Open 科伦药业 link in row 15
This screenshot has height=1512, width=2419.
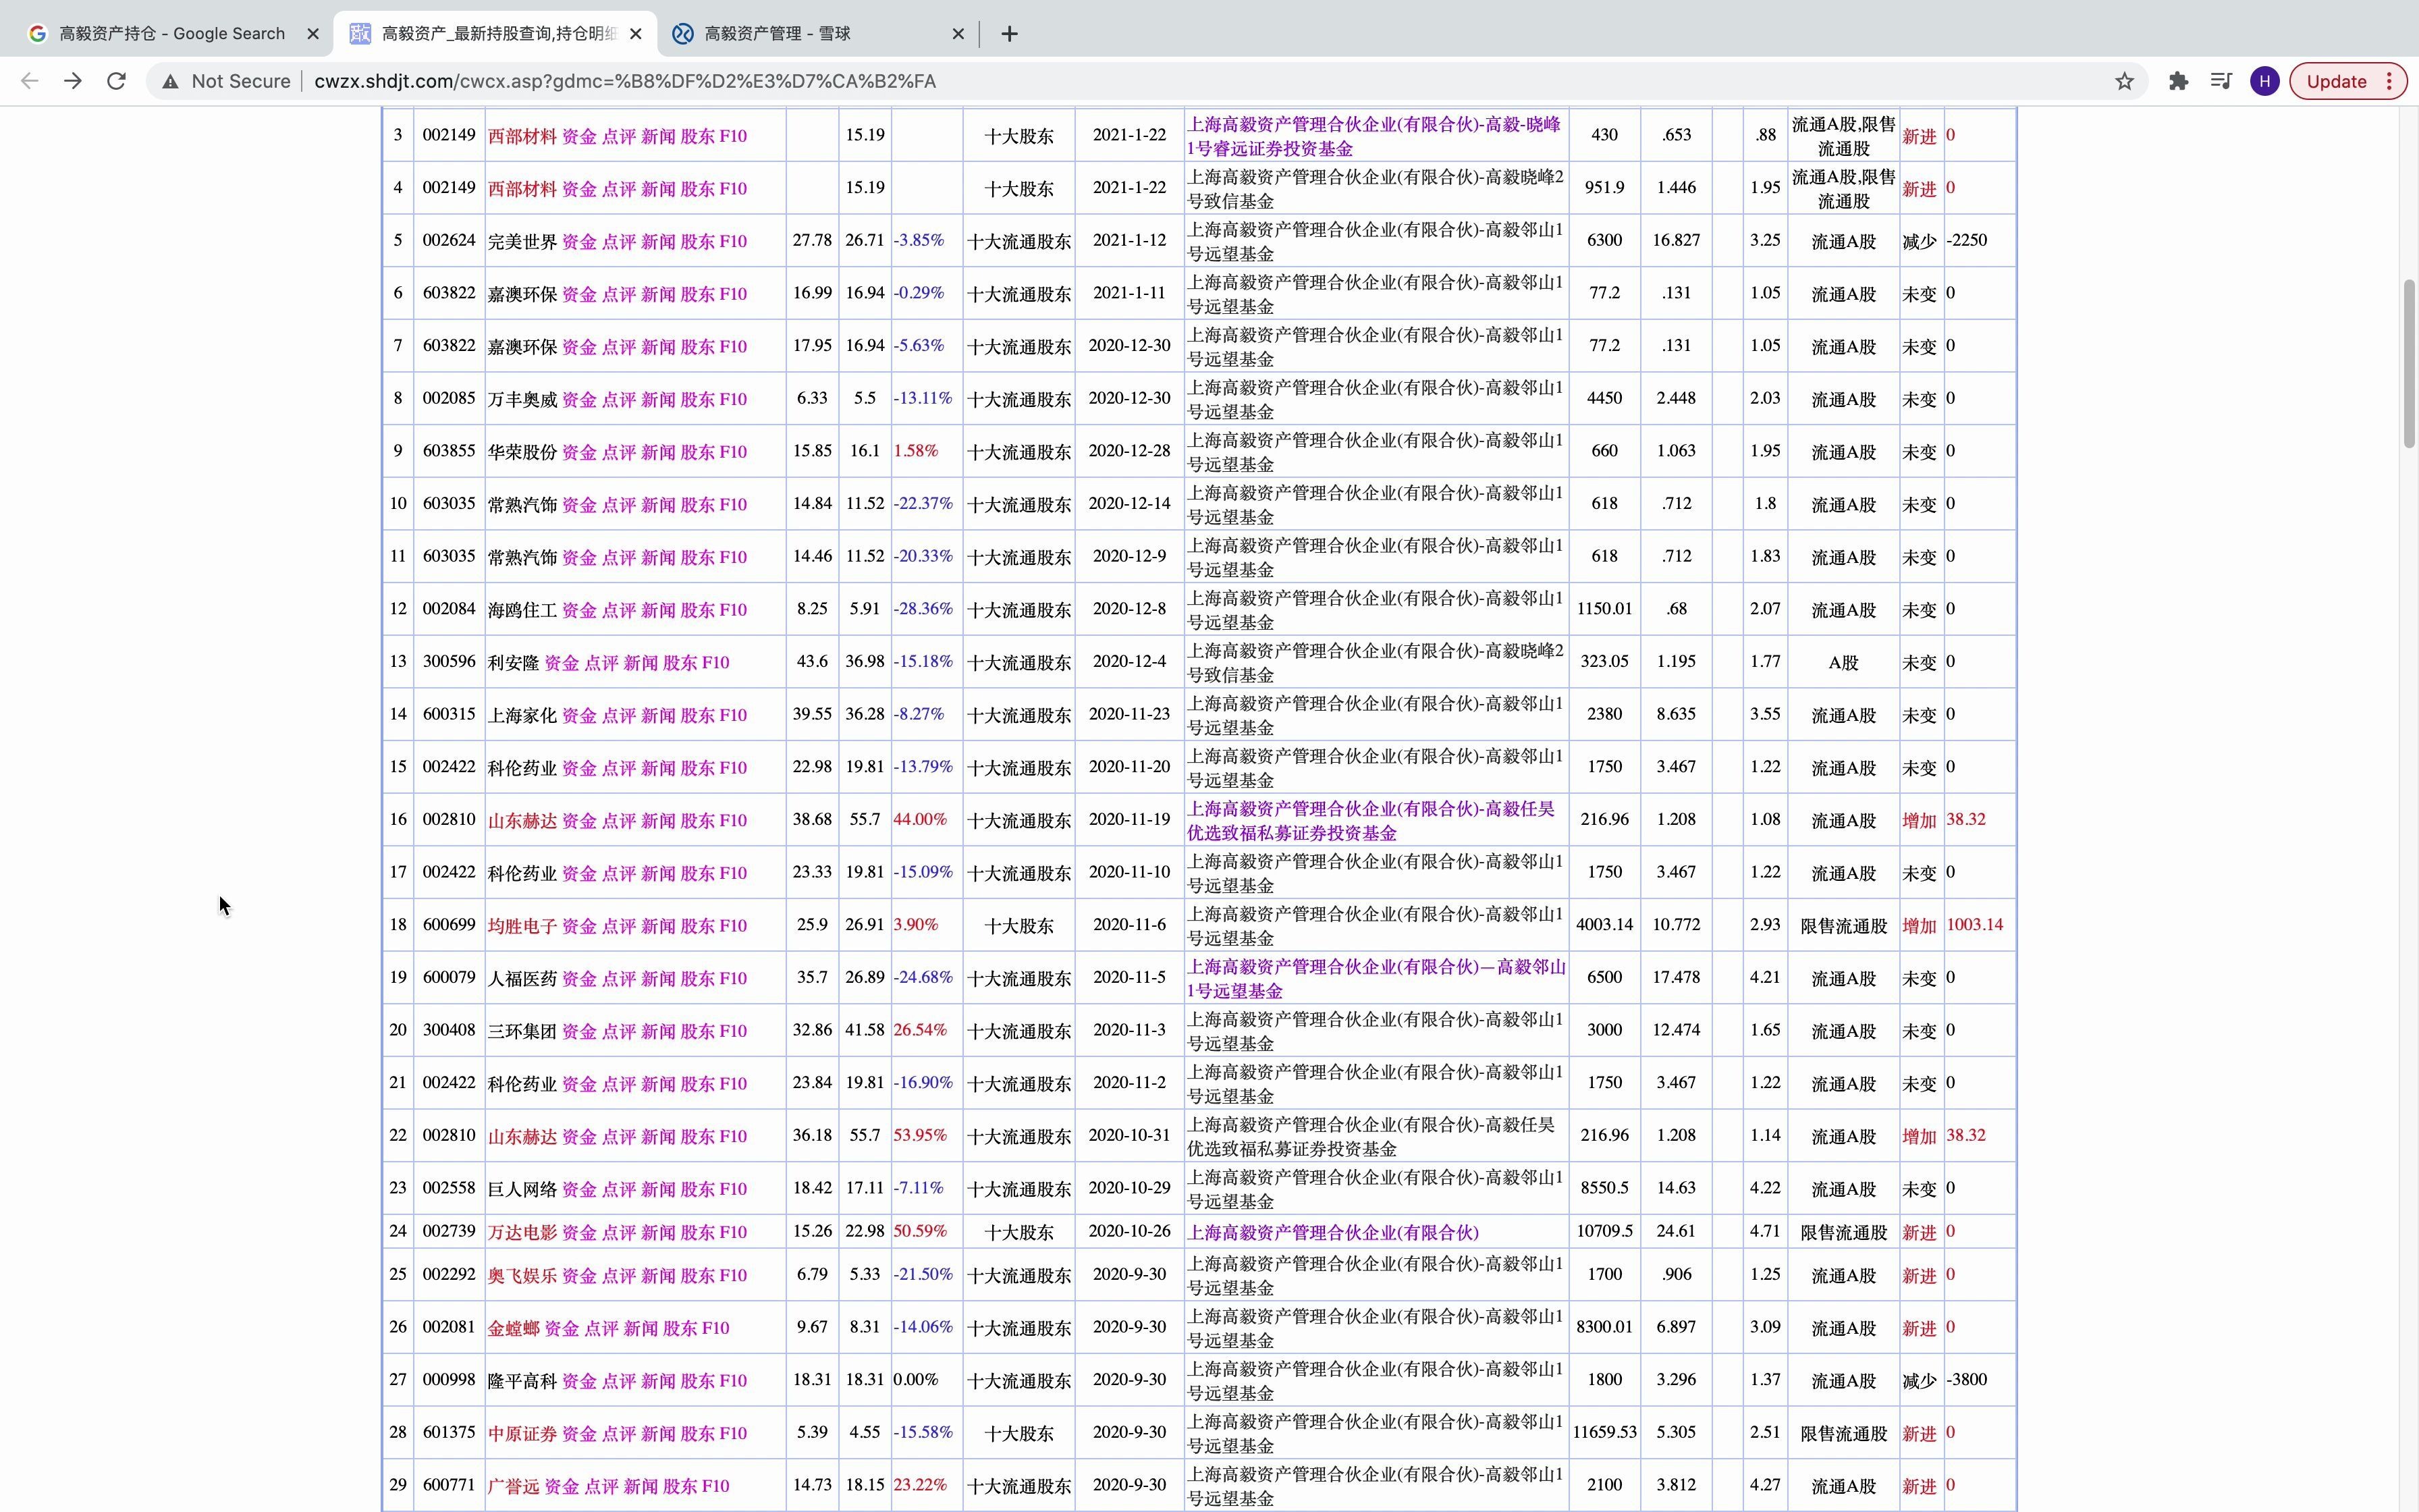click(x=522, y=768)
